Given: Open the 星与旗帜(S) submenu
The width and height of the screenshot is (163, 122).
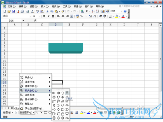Looking at the screenshot, I should pyautogui.click(x=36, y=99).
